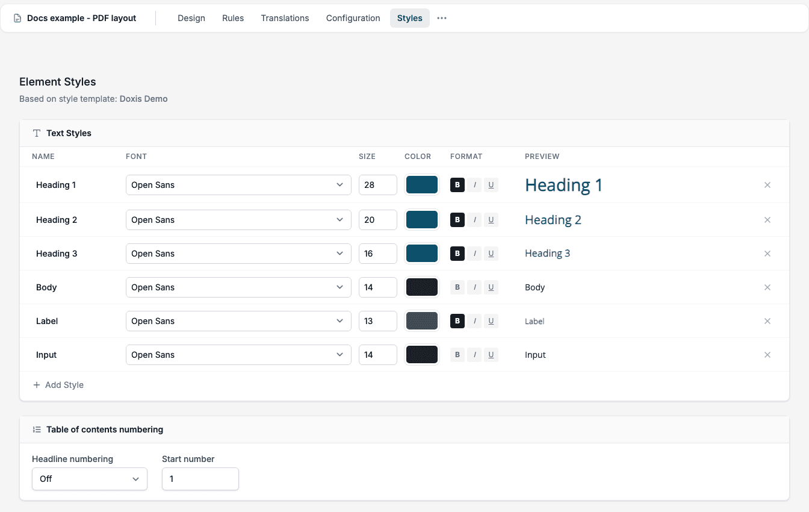Toggle underline for Heading 1
Screen dimensions: 809x512
click(x=491, y=185)
